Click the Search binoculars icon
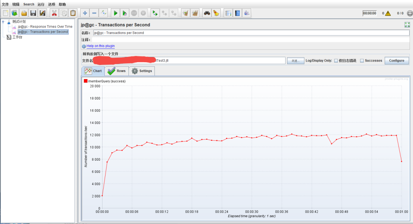The height and width of the screenshot is (224, 413). [207, 13]
